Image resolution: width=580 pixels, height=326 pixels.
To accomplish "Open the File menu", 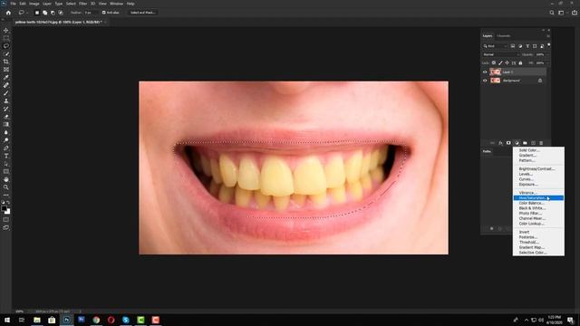I will (13, 4).
